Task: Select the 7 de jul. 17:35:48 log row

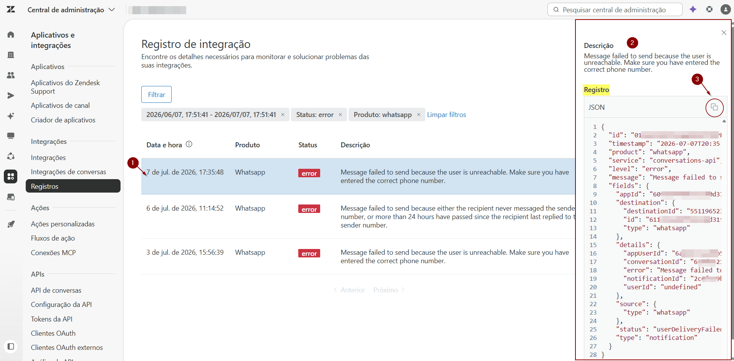Action: (x=358, y=176)
